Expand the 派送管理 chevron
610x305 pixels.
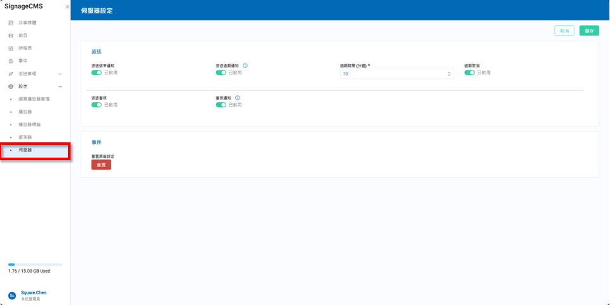click(60, 74)
